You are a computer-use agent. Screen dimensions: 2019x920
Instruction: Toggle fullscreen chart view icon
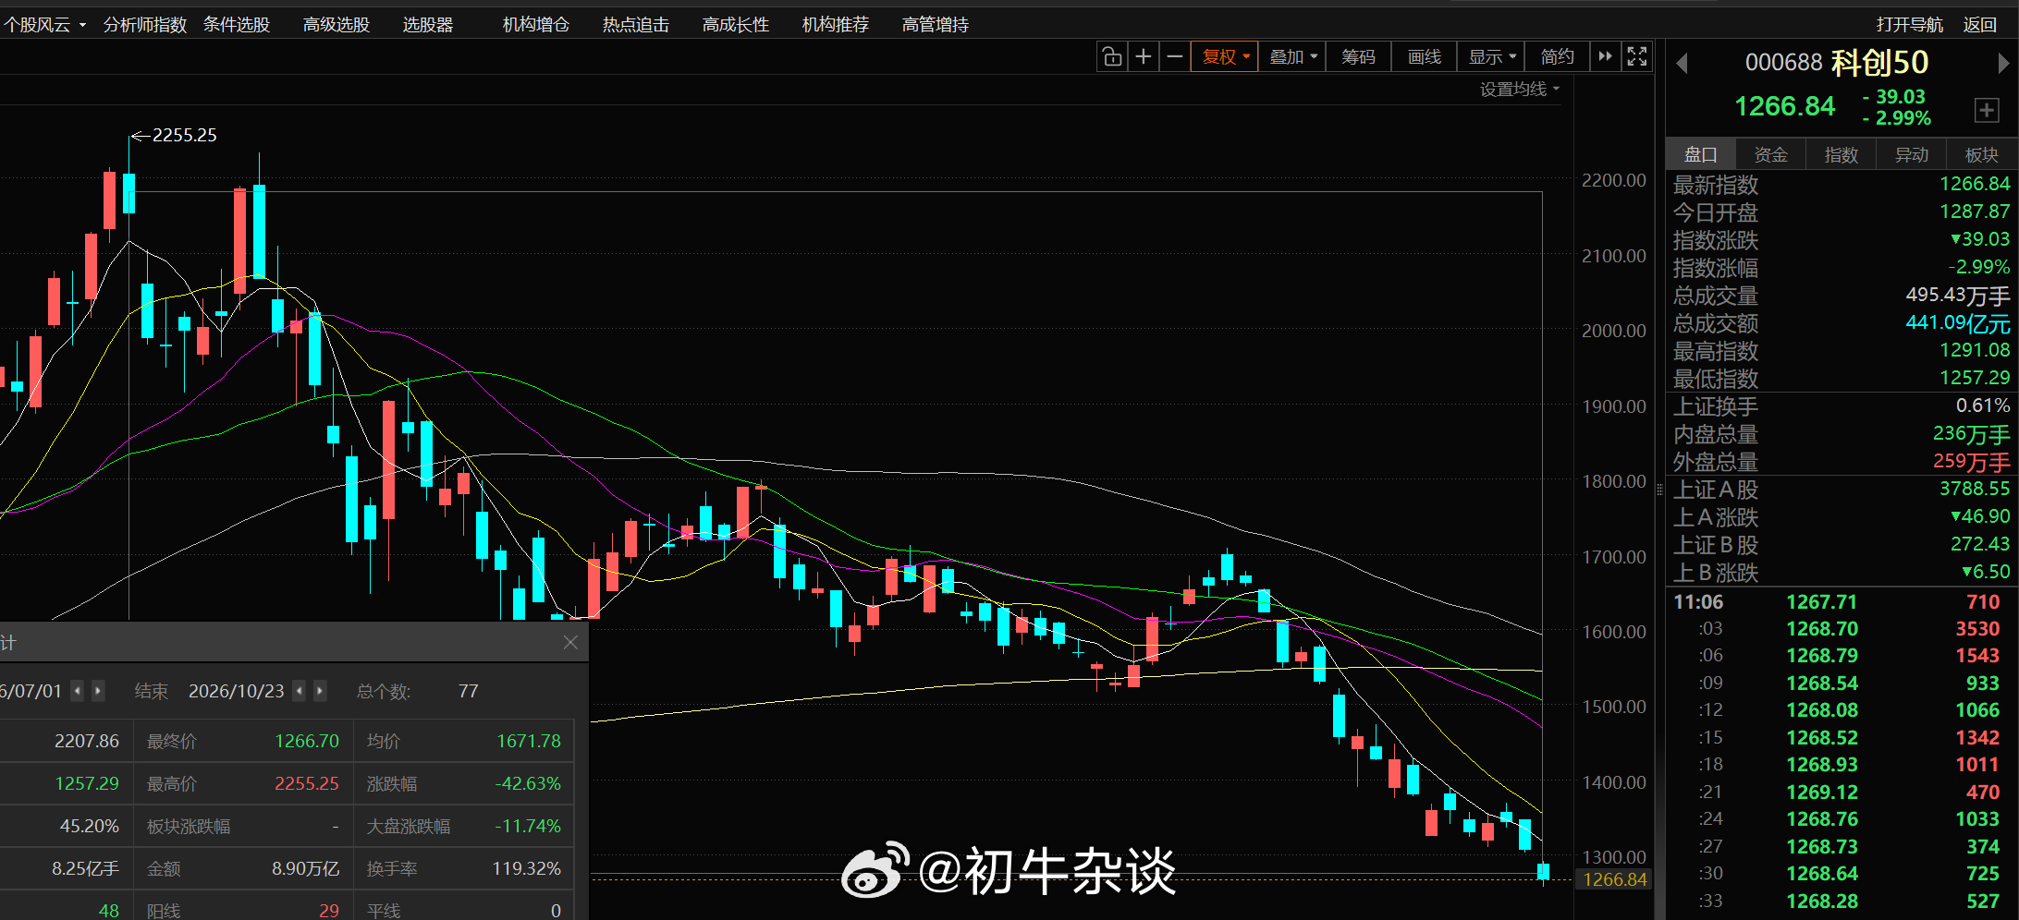[x=1636, y=57]
